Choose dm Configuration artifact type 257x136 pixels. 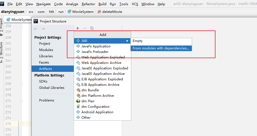click(102, 107)
